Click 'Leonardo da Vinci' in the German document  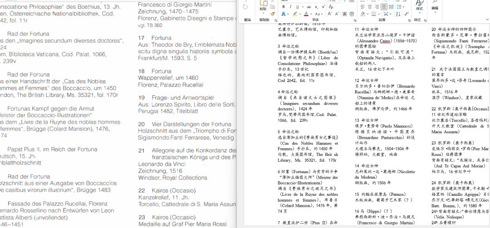(162, 164)
